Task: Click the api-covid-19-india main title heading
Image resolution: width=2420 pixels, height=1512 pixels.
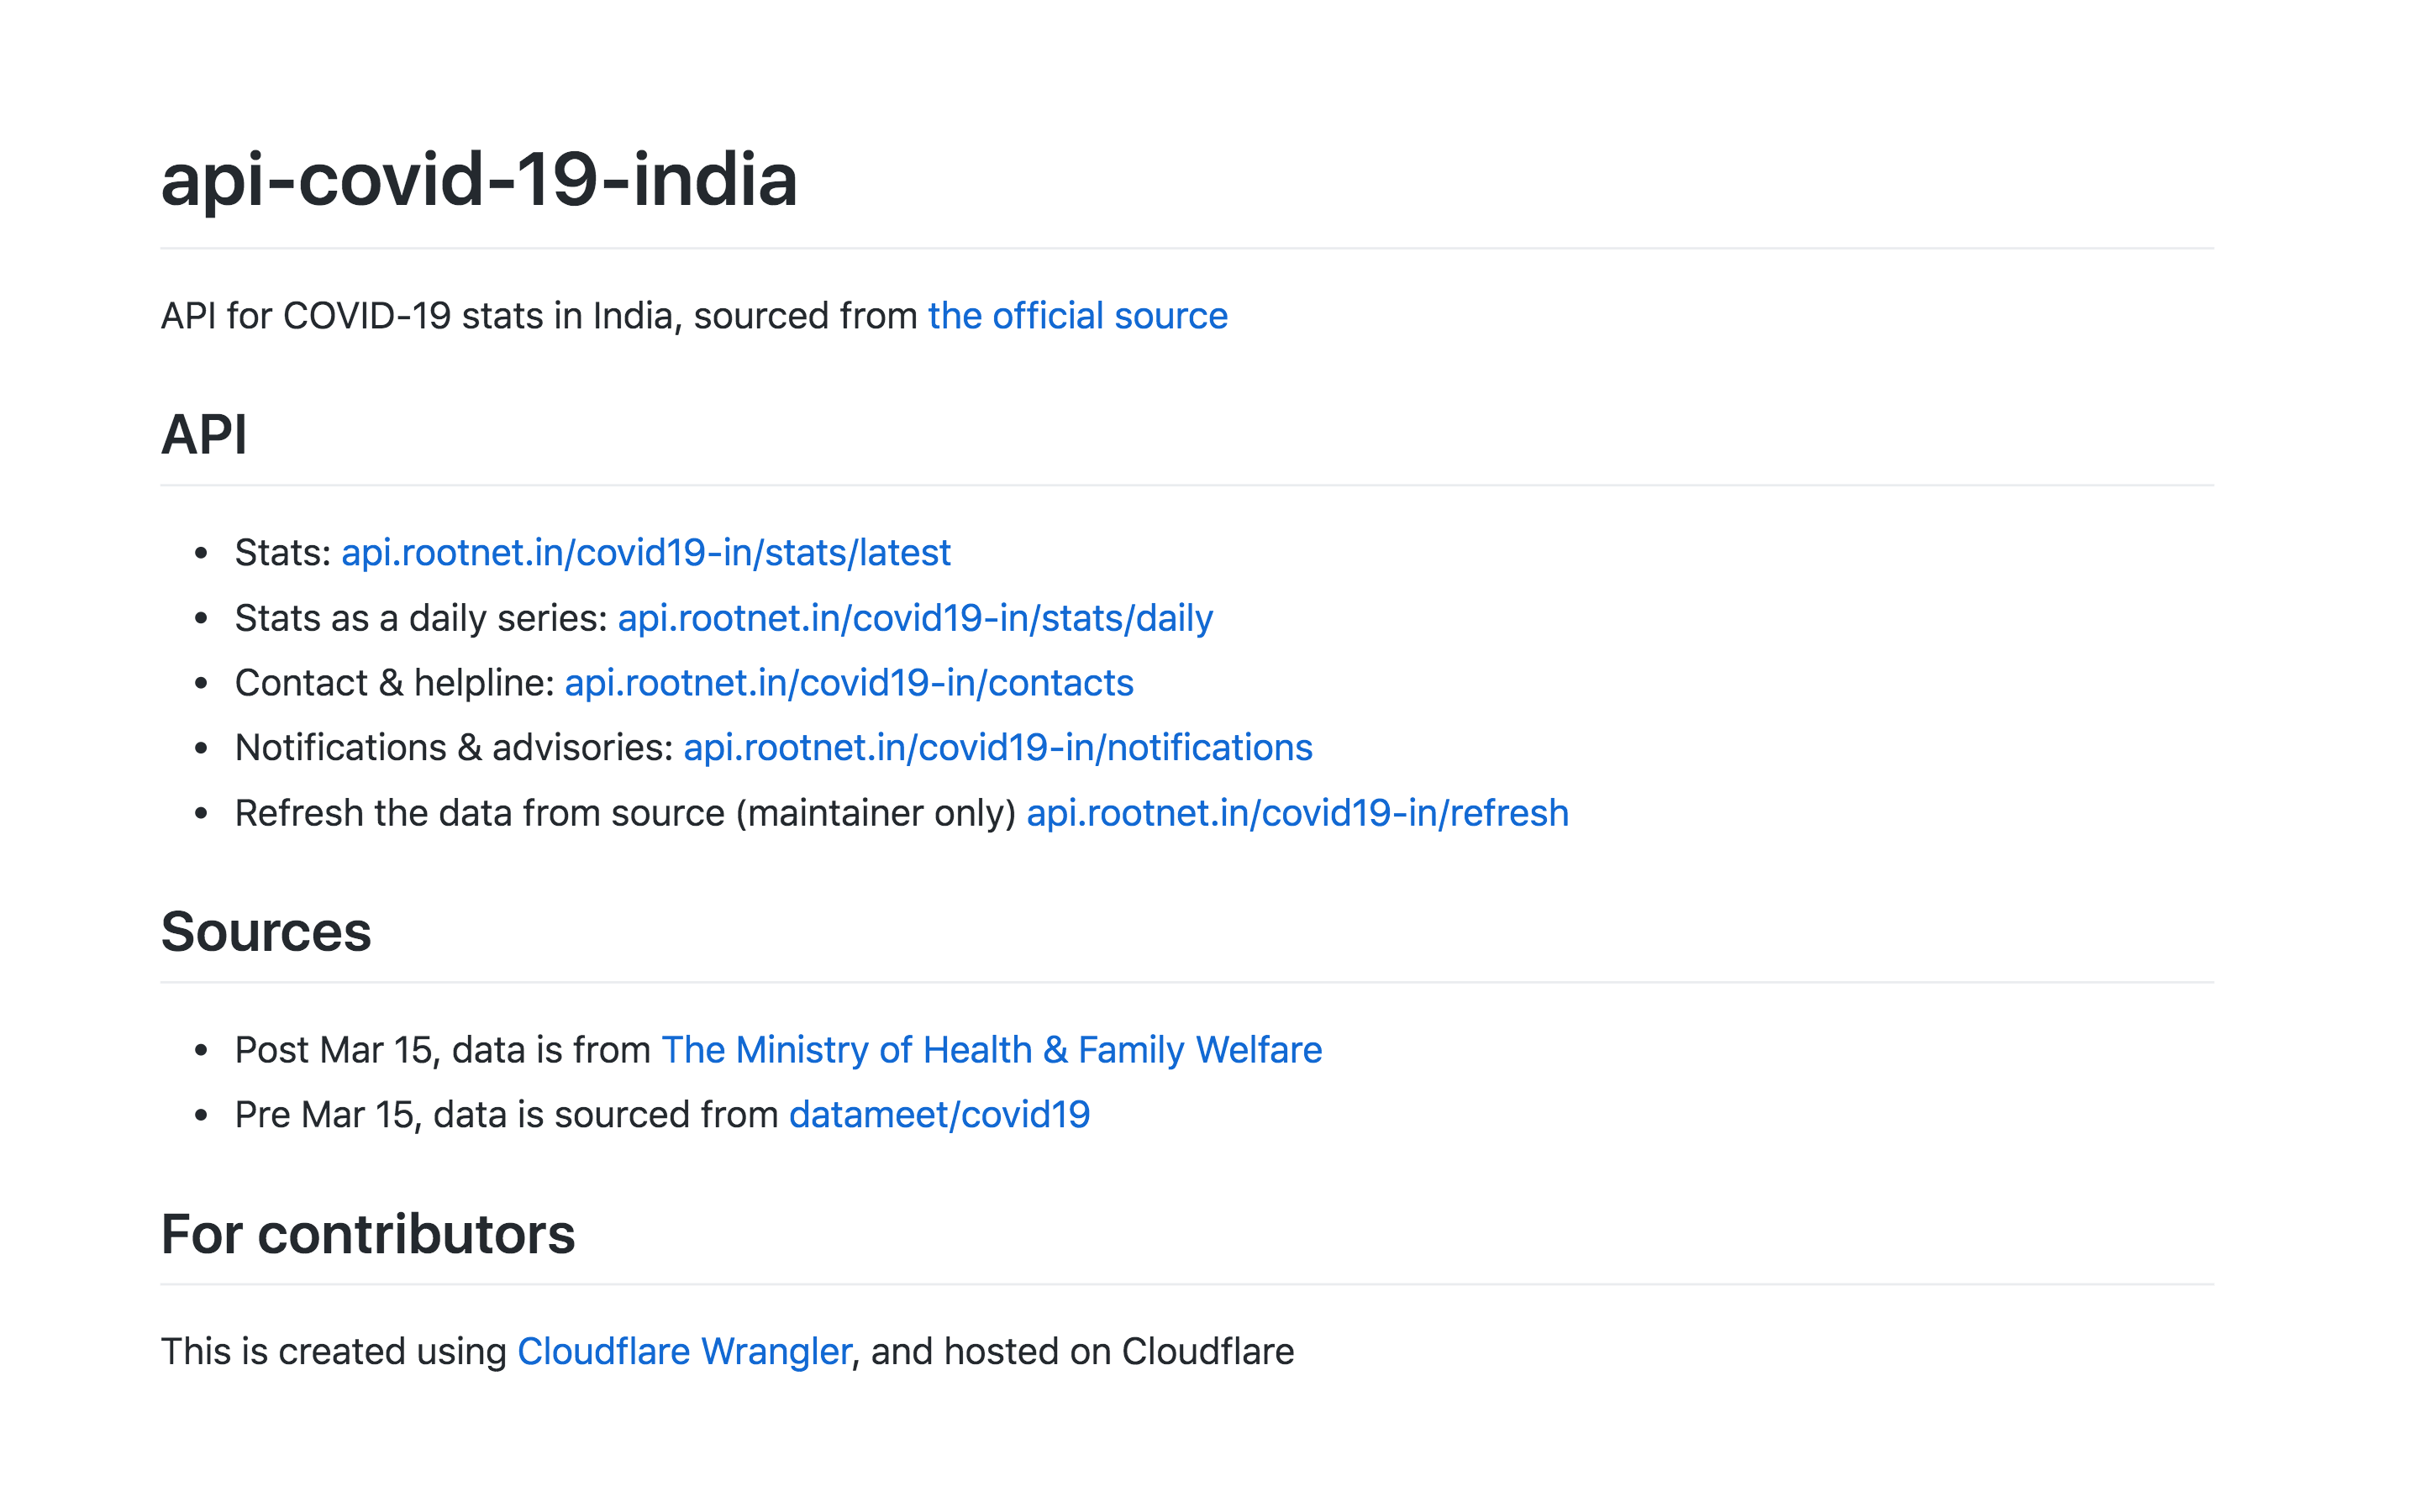Action: click(x=479, y=180)
